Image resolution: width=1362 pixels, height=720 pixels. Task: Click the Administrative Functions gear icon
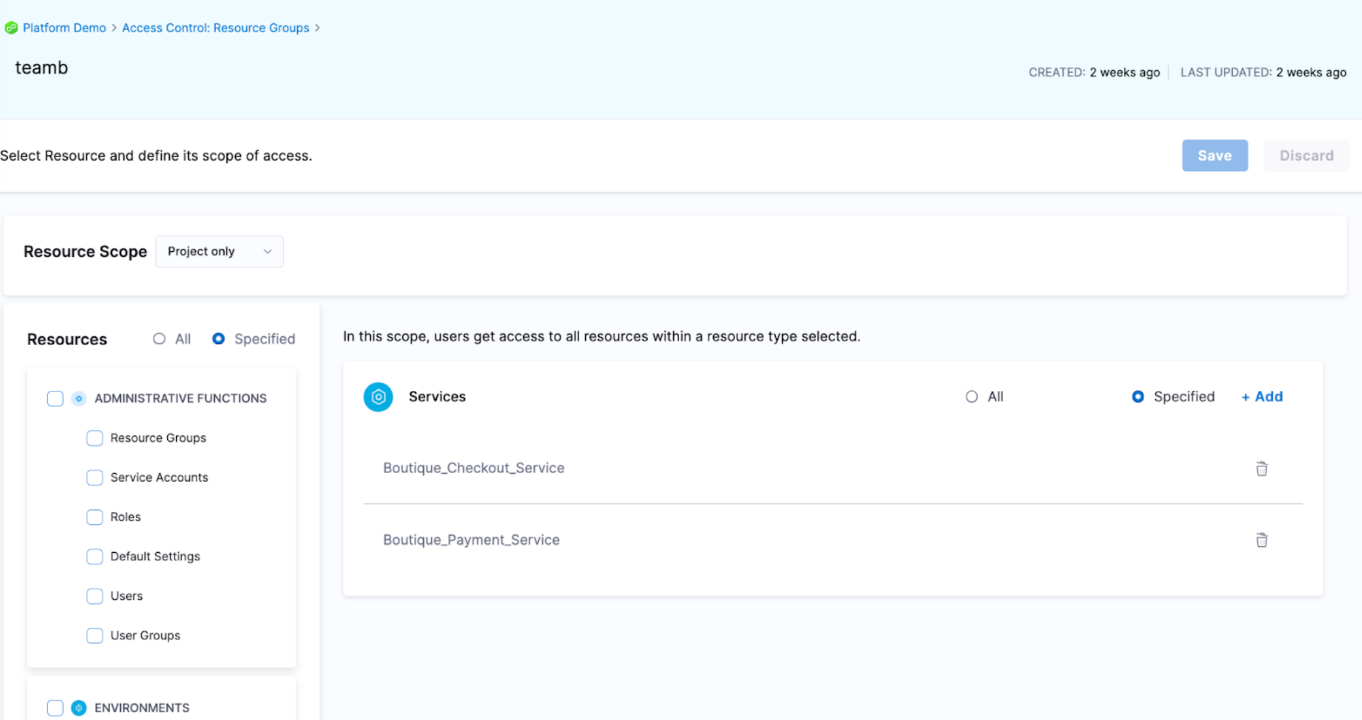tap(79, 399)
